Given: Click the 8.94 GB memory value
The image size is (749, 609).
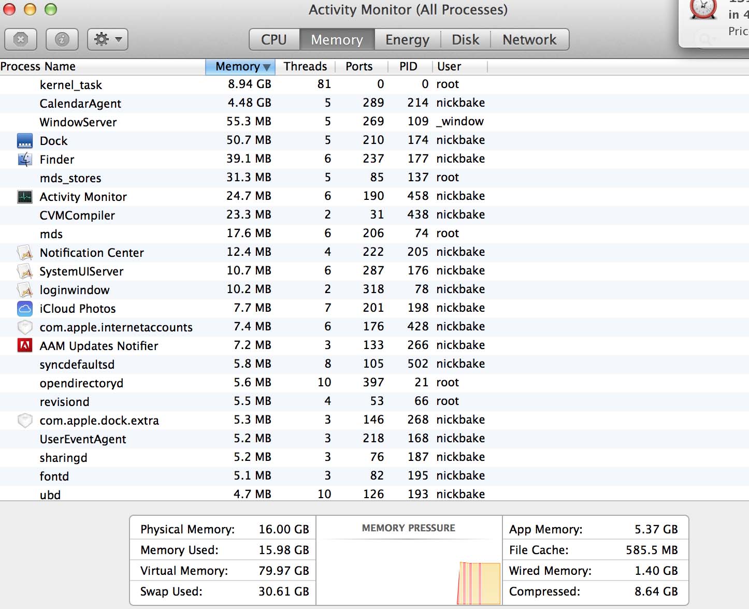Looking at the screenshot, I should pyautogui.click(x=250, y=84).
